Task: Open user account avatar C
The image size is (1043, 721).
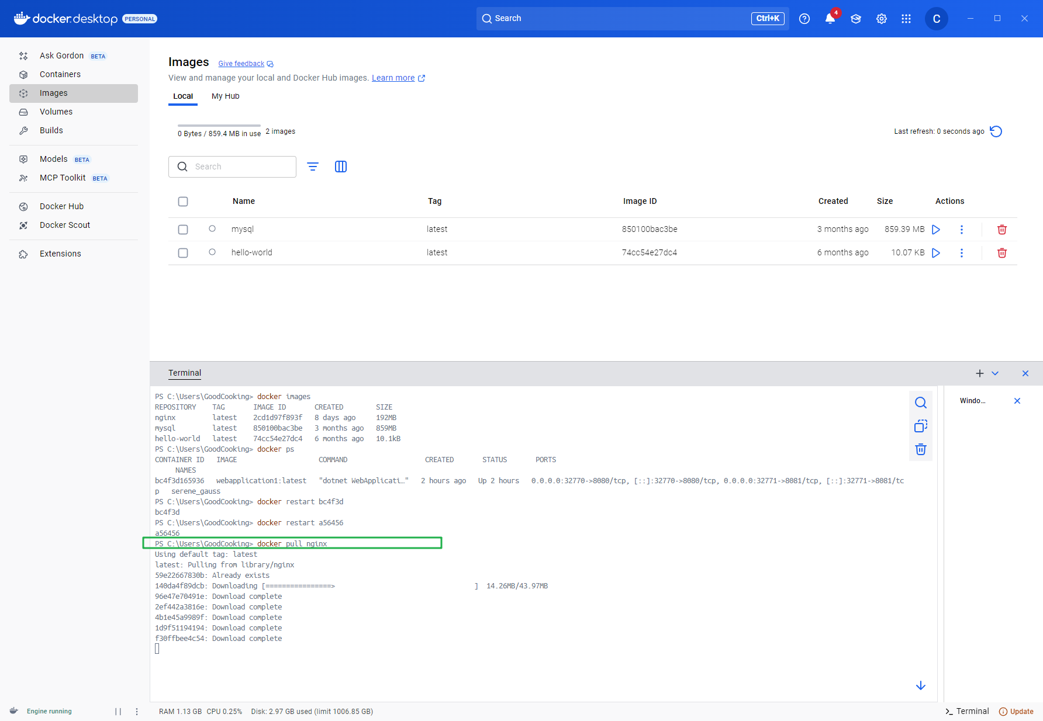Action: tap(937, 19)
